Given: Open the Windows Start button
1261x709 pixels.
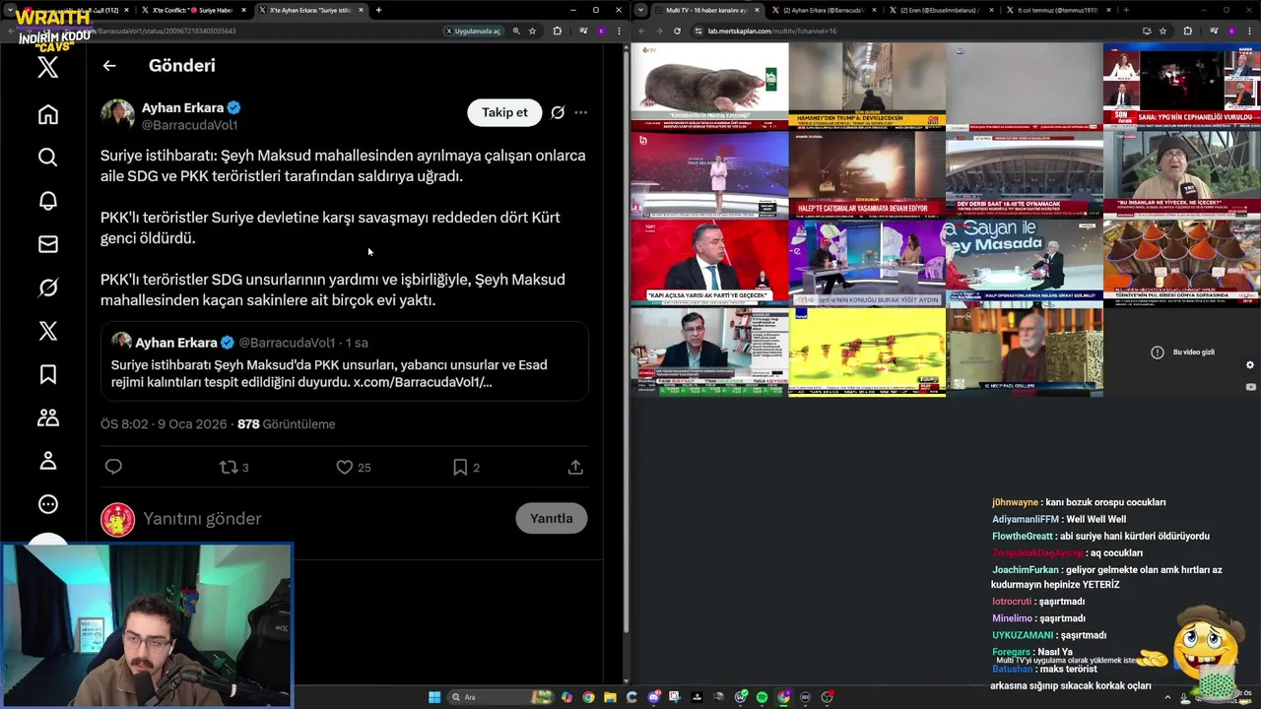Looking at the screenshot, I should pos(434,697).
